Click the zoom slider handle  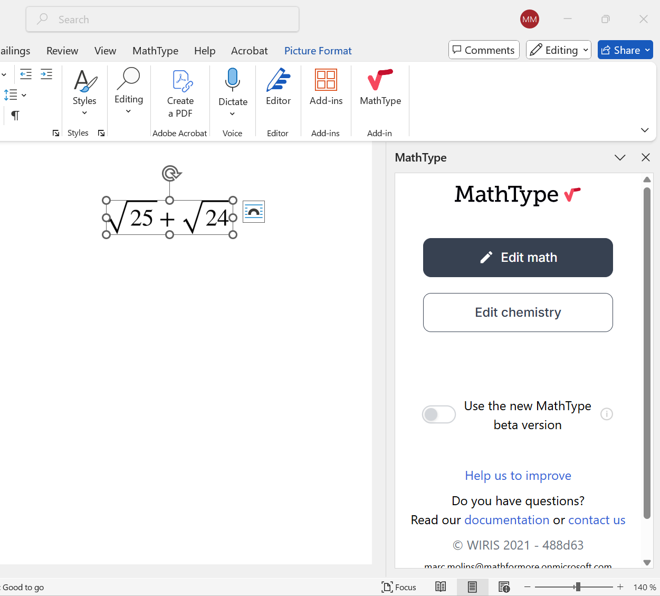578,587
